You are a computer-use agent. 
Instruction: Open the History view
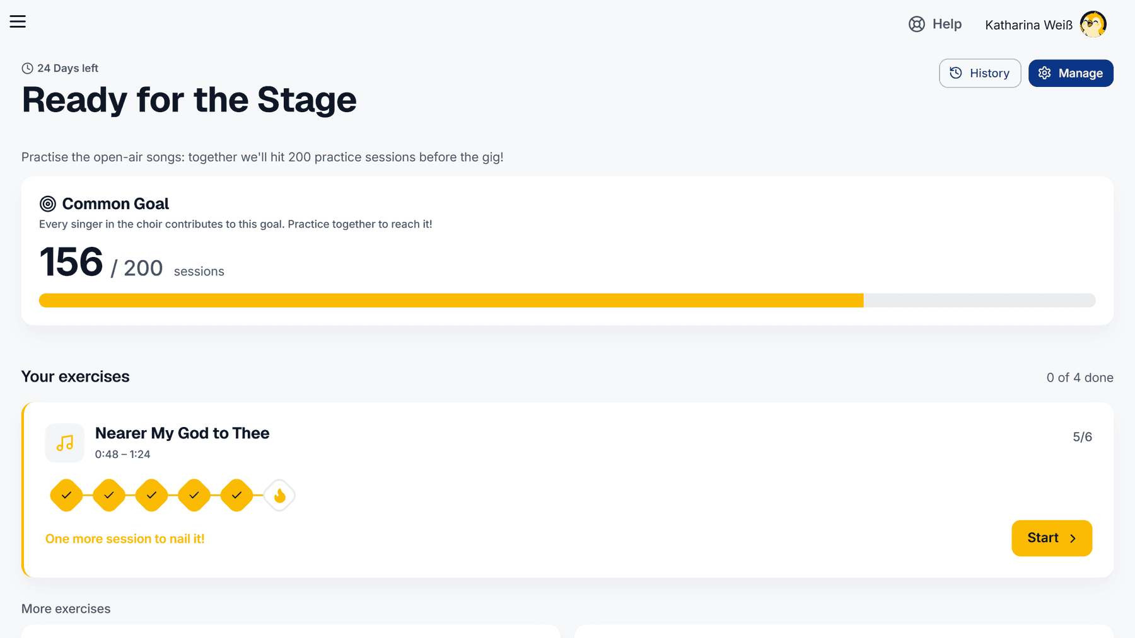point(980,73)
